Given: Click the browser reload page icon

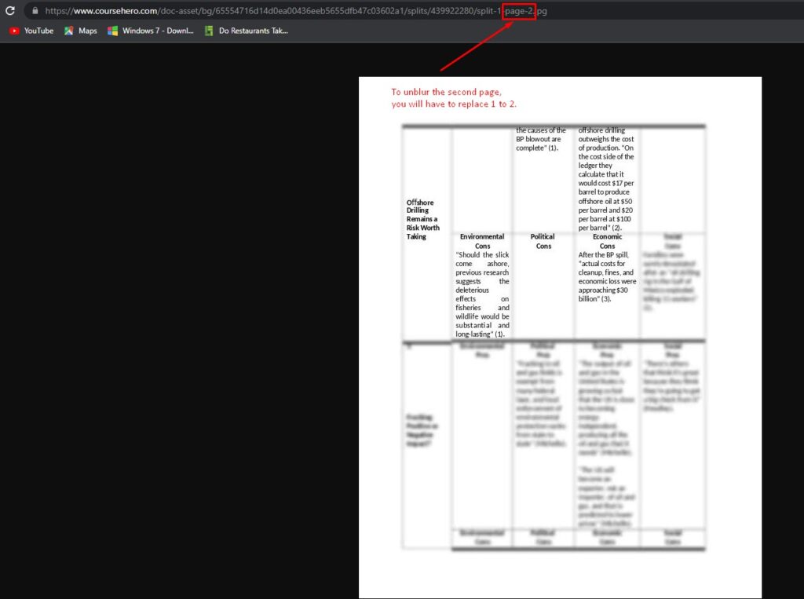Looking at the screenshot, I should click(x=10, y=11).
